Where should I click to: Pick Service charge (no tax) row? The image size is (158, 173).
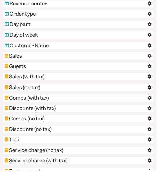tap(78, 150)
